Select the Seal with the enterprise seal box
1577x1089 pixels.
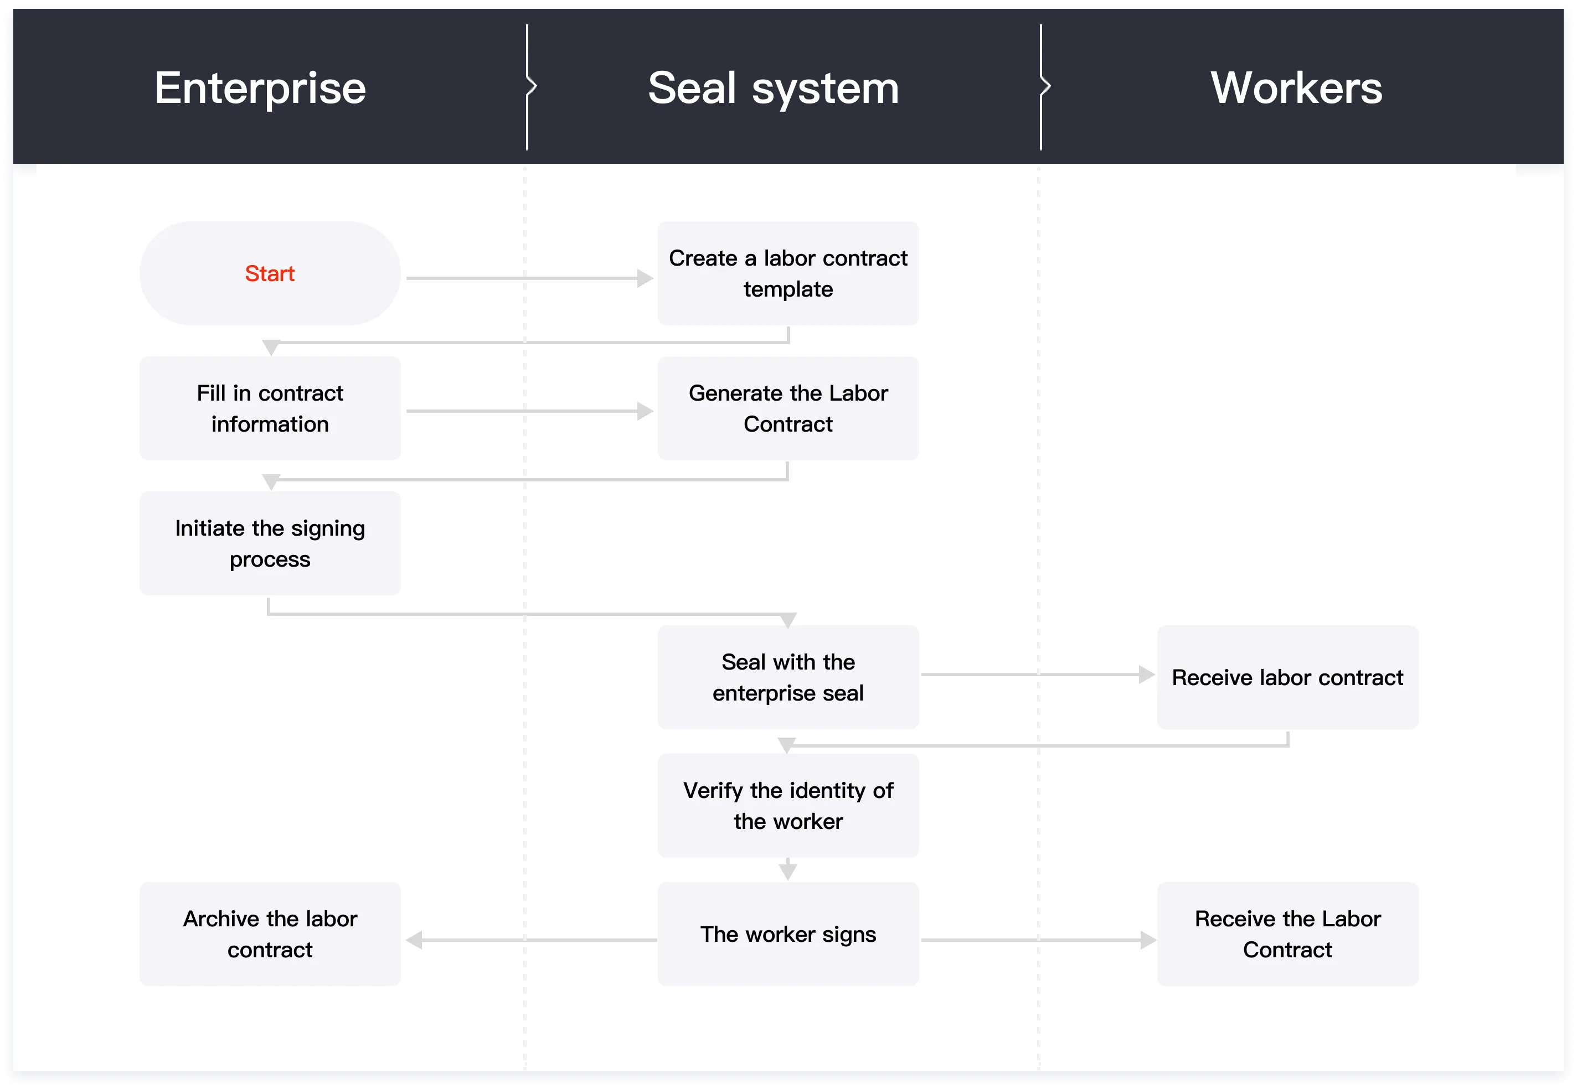click(788, 677)
